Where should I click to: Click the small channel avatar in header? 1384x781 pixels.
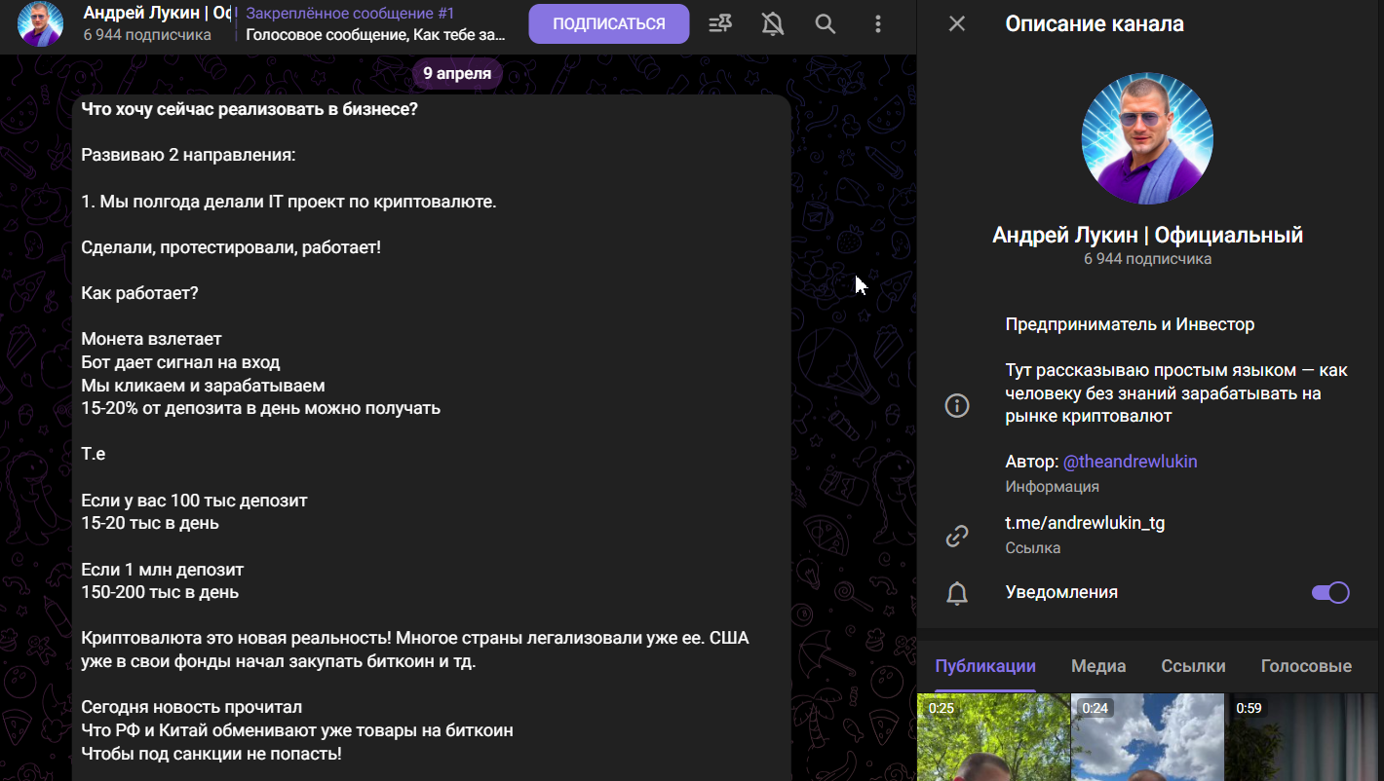(40, 24)
